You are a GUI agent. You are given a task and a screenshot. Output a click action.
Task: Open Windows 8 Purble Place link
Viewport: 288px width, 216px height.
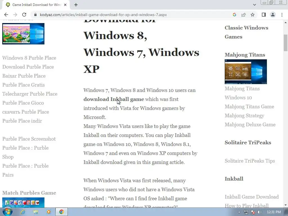click(x=29, y=58)
